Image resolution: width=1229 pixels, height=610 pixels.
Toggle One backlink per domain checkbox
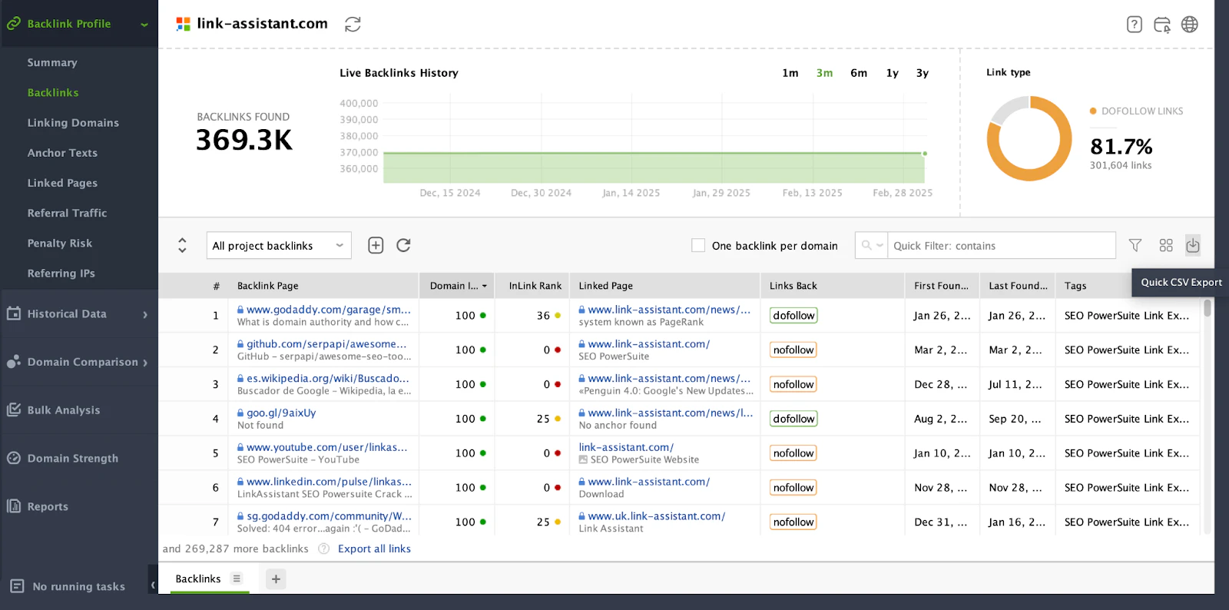(698, 245)
